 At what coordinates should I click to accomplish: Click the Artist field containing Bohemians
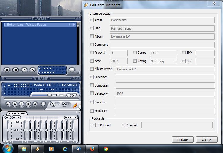tap(162, 20)
